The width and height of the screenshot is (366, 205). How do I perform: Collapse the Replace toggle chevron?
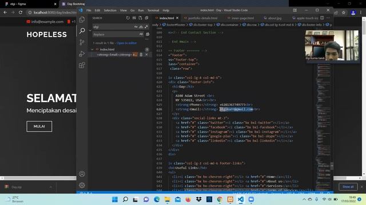[x=90, y=30]
